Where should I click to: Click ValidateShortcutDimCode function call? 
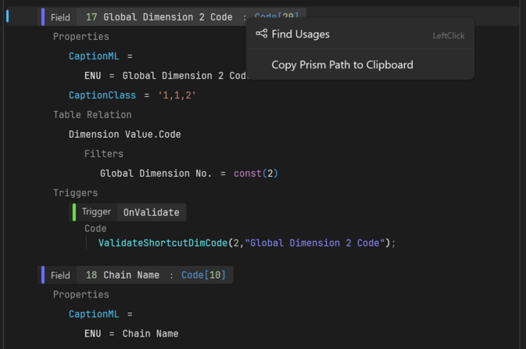coord(163,243)
